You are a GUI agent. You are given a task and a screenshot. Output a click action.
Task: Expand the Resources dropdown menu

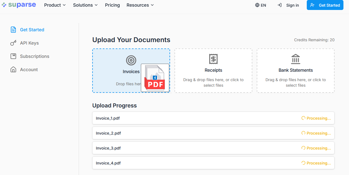pos(140,5)
